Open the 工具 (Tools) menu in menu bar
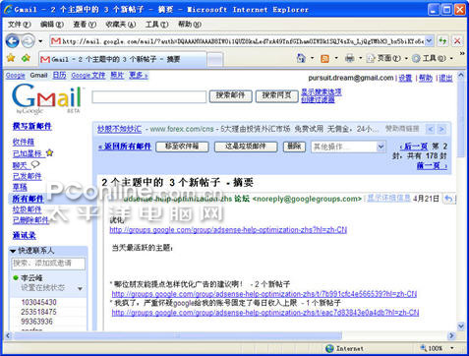 pos(156,25)
